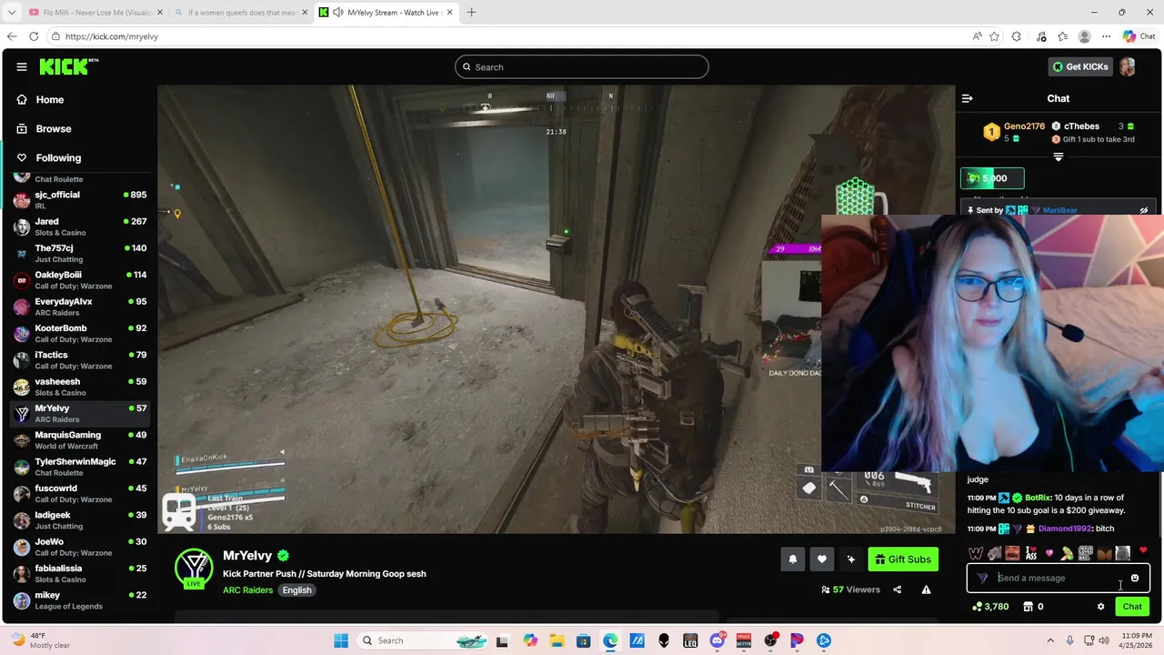Open Jared's Slots & Casino channel

click(79, 227)
